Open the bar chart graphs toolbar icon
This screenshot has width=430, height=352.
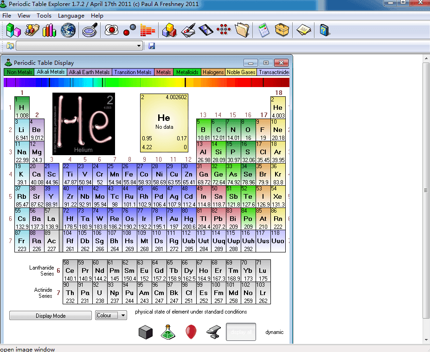tap(50, 30)
